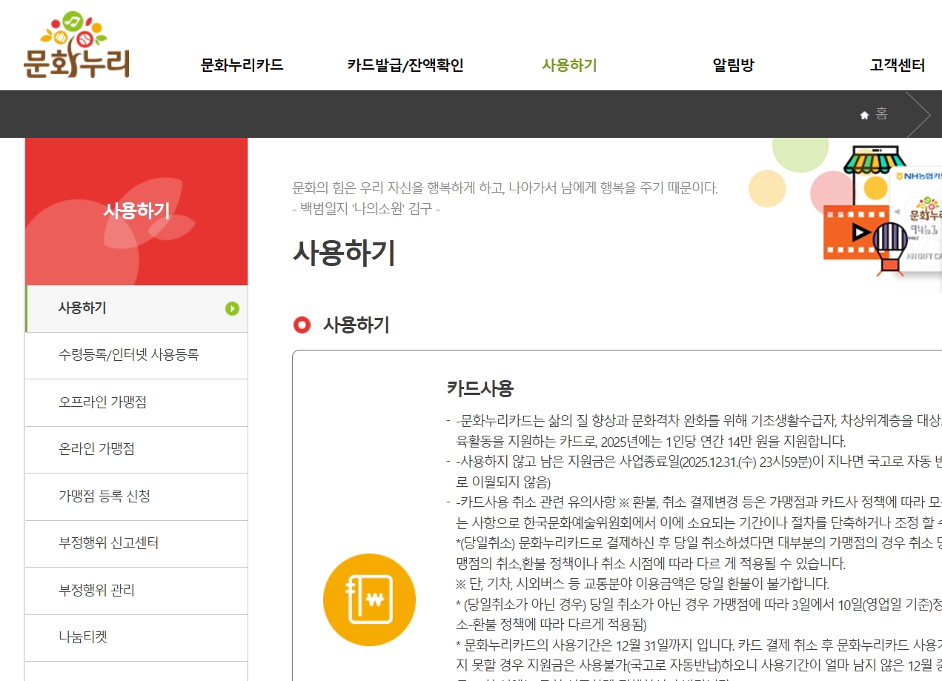The image size is (942, 681).
Task: Open the 카드발급/잔액확인 menu
Action: click(405, 65)
